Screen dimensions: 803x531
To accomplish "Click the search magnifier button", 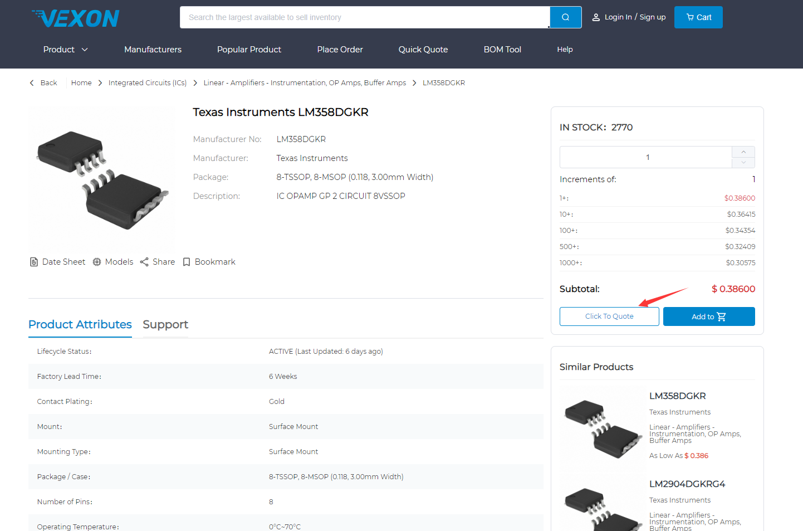I will (565, 17).
